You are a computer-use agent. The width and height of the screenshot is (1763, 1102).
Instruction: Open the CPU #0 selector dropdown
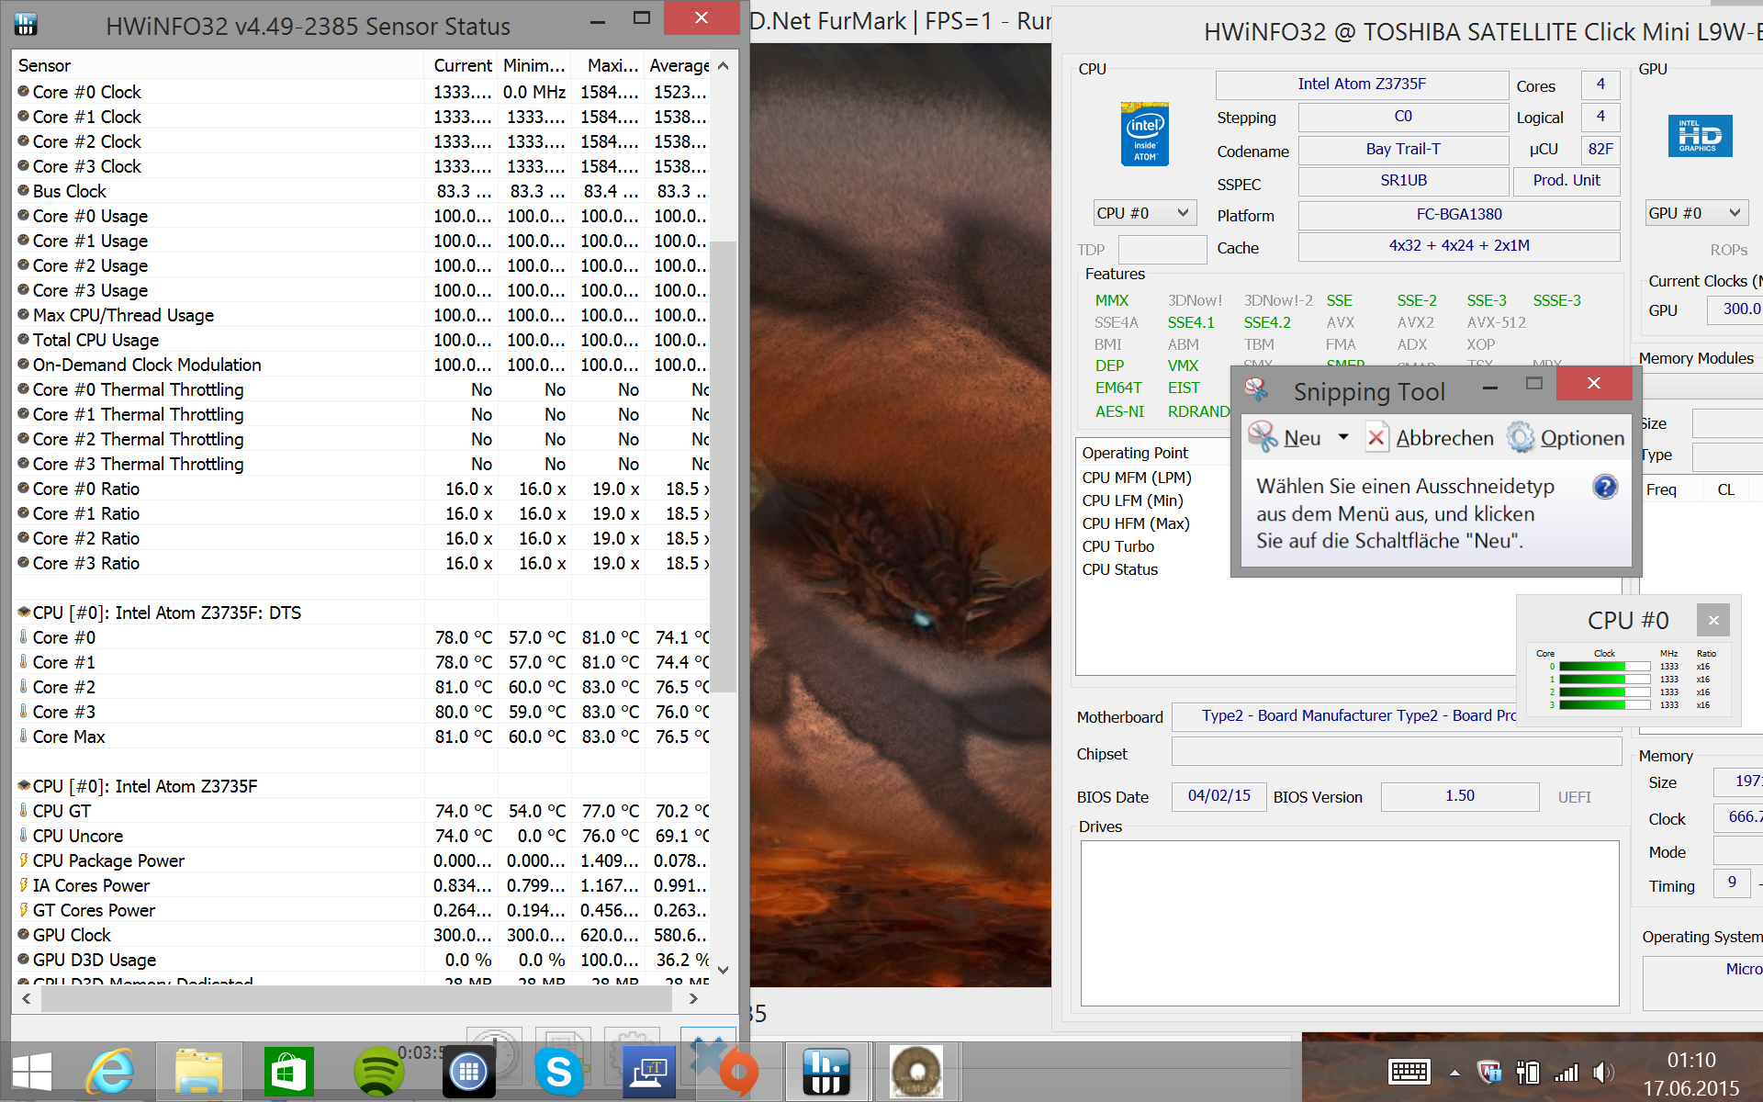[x=1144, y=213]
